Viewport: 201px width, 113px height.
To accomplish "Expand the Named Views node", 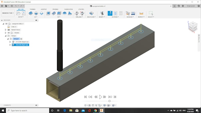I will 6,30.
